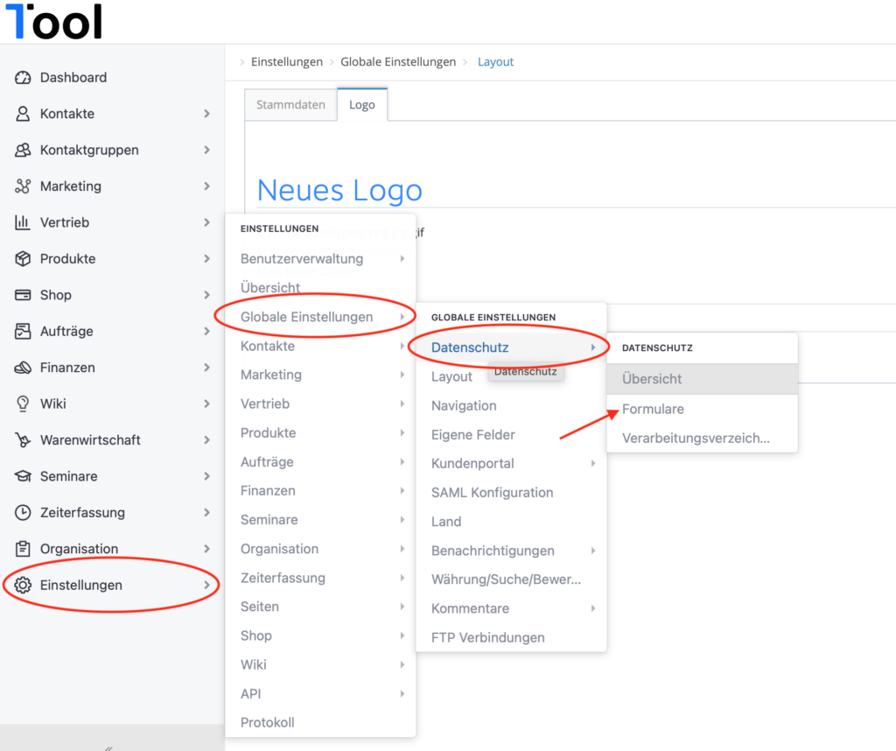Open Globale Einstellungen breadcrumb link
Viewport: 896px width, 751px height.
coord(398,62)
